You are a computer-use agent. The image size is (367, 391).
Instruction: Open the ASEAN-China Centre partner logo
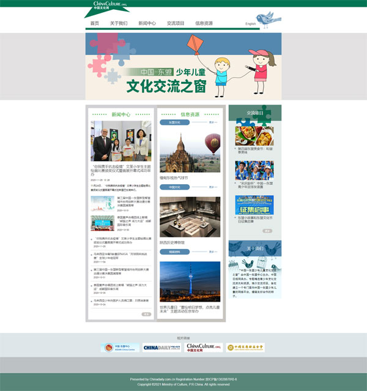[x=120, y=348]
